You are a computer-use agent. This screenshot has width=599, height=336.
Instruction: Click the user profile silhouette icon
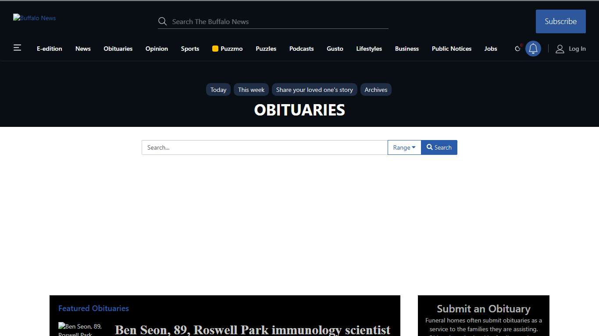pyautogui.click(x=560, y=49)
